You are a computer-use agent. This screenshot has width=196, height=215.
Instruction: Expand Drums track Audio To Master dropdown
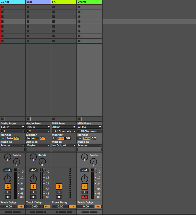tap(89, 145)
